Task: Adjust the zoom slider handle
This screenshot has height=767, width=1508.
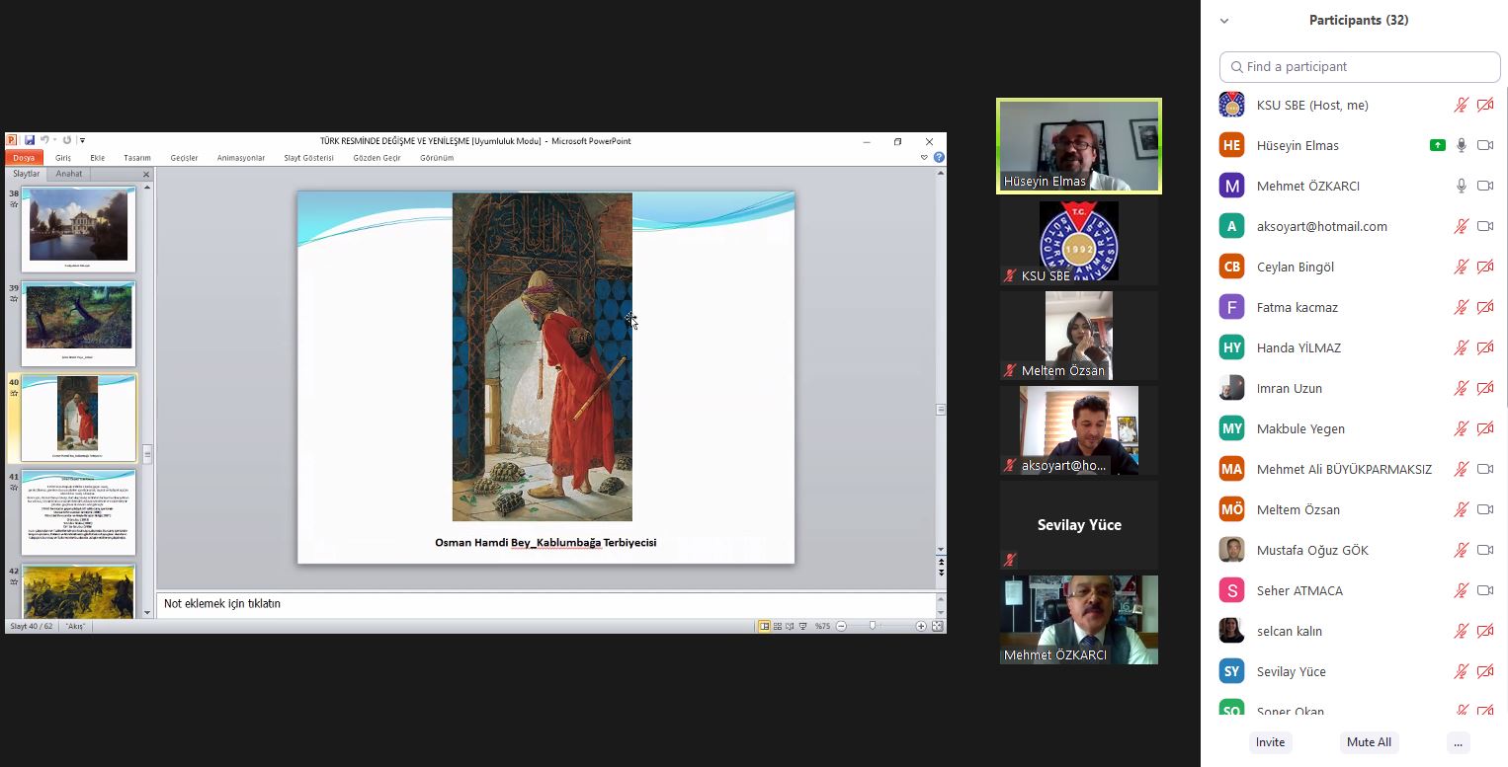Action: click(873, 627)
